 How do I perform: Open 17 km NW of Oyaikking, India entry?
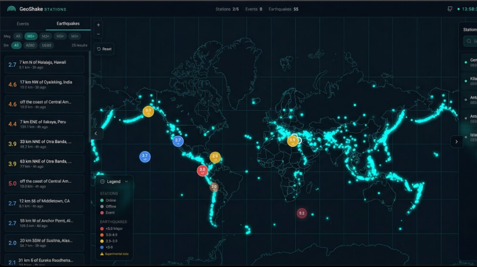click(x=44, y=84)
